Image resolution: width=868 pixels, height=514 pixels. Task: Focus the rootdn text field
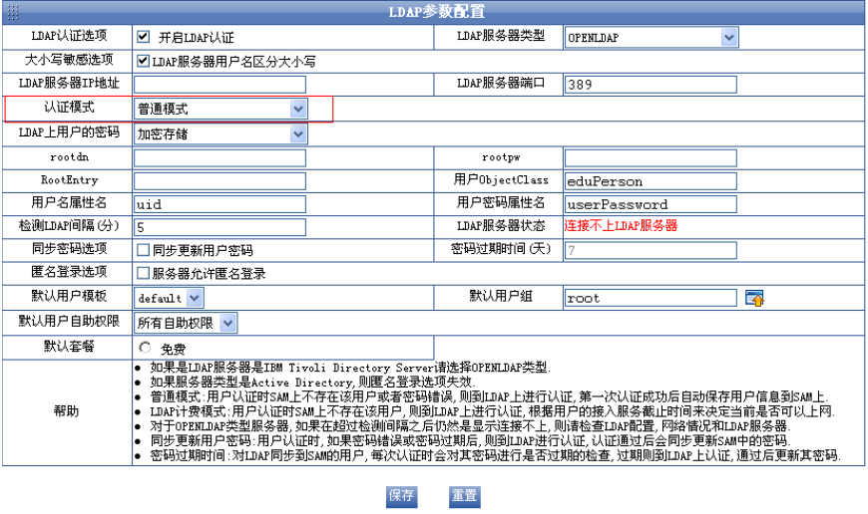click(220, 157)
